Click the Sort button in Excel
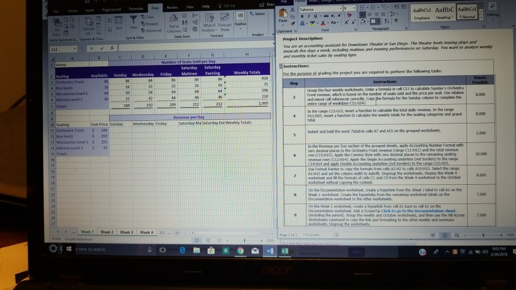Screen dimensions: 516x290 click(119, 23)
